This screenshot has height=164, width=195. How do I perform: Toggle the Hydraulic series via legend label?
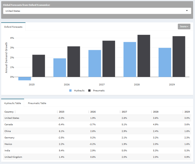(79, 90)
